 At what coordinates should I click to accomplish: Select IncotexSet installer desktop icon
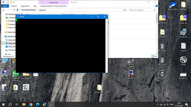pyautogui.click(x=183, y=33)
